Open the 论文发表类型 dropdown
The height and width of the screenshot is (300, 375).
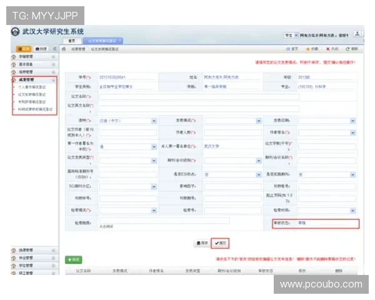(x=154, y=161)
